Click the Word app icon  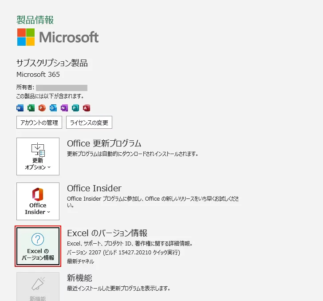[x=20, y=108]
